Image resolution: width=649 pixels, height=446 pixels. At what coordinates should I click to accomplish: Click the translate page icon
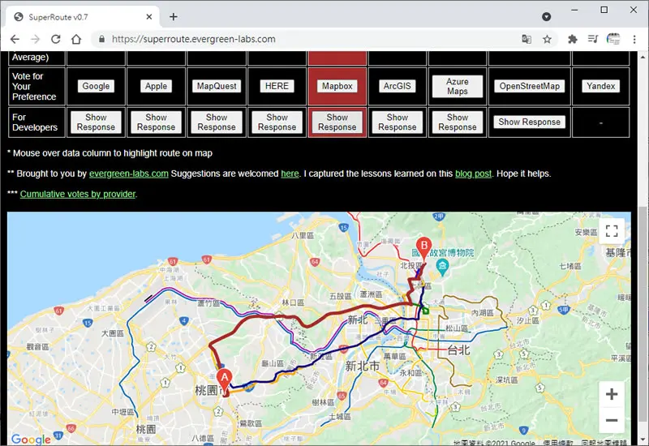click(527, 39)
